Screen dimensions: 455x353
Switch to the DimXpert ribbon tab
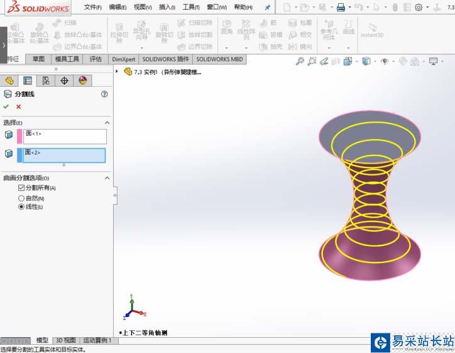coord(124,59)
